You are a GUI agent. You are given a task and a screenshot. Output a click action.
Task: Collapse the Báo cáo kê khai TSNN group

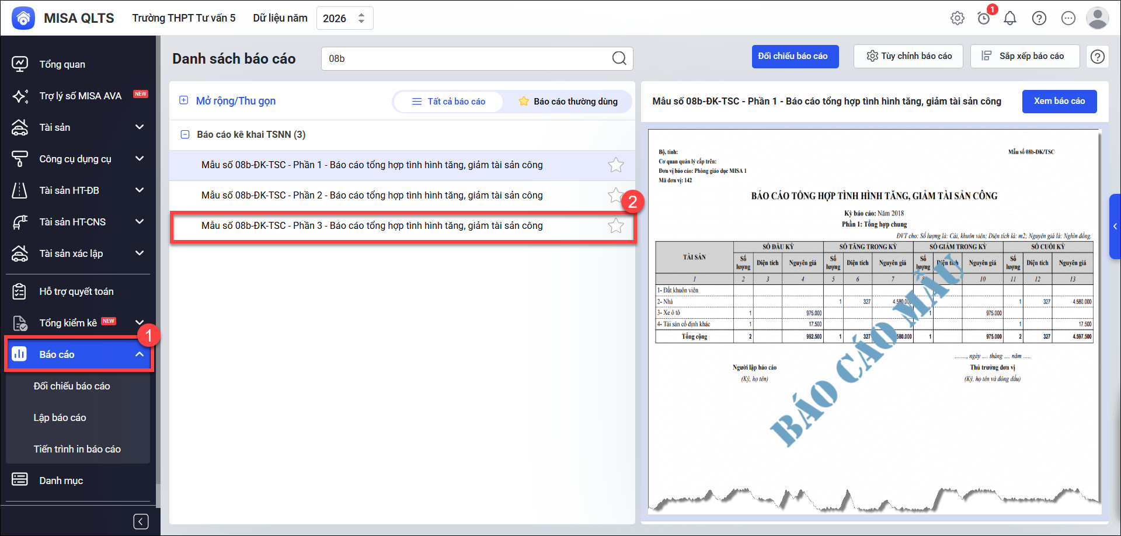pos(185,135)
